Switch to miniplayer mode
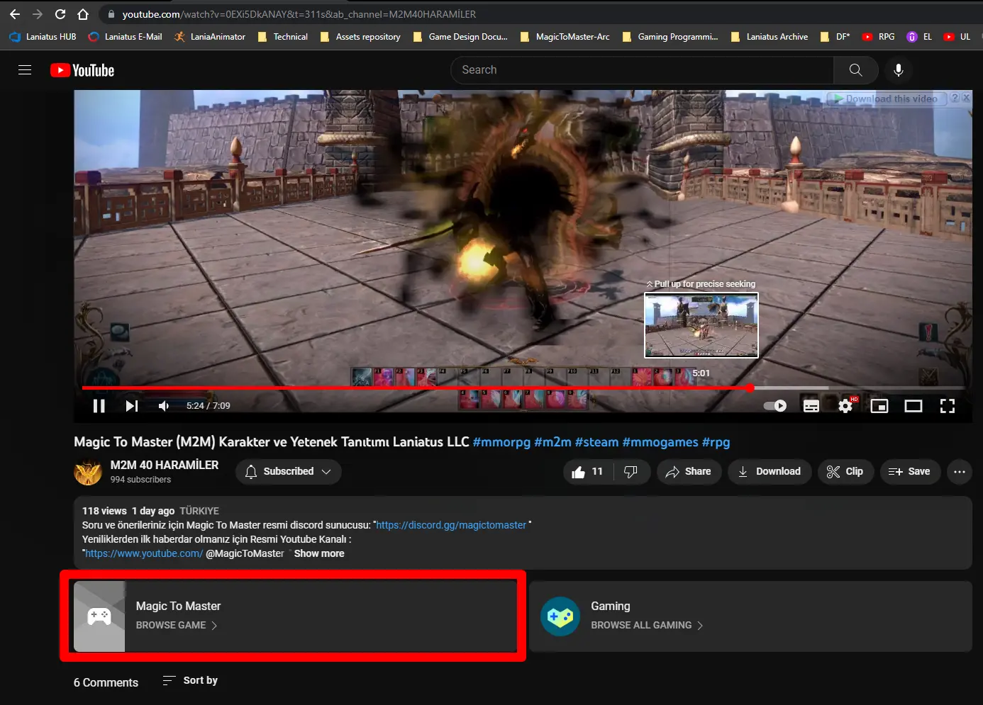 coord(879,406)
